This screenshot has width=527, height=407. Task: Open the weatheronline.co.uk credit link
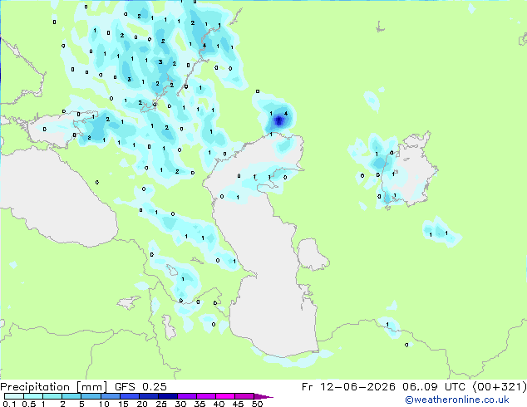(457, 400)
